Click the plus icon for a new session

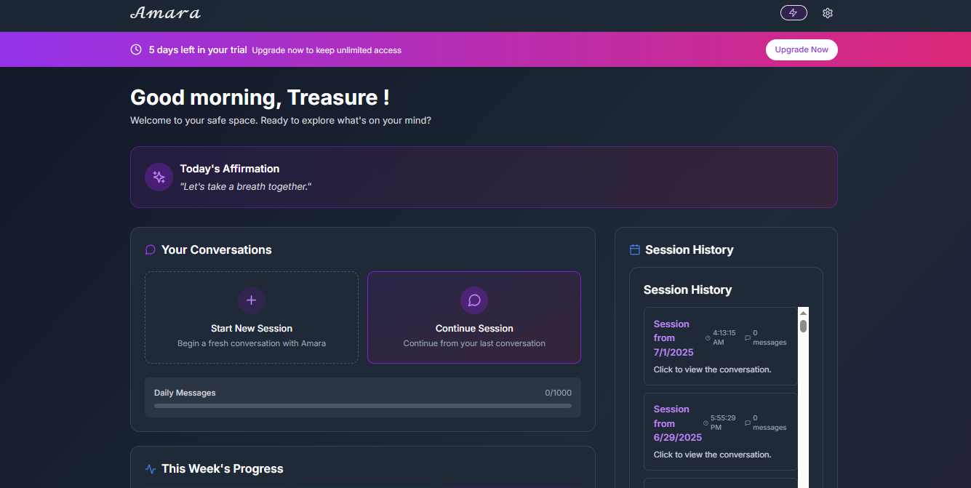(252, 300)
